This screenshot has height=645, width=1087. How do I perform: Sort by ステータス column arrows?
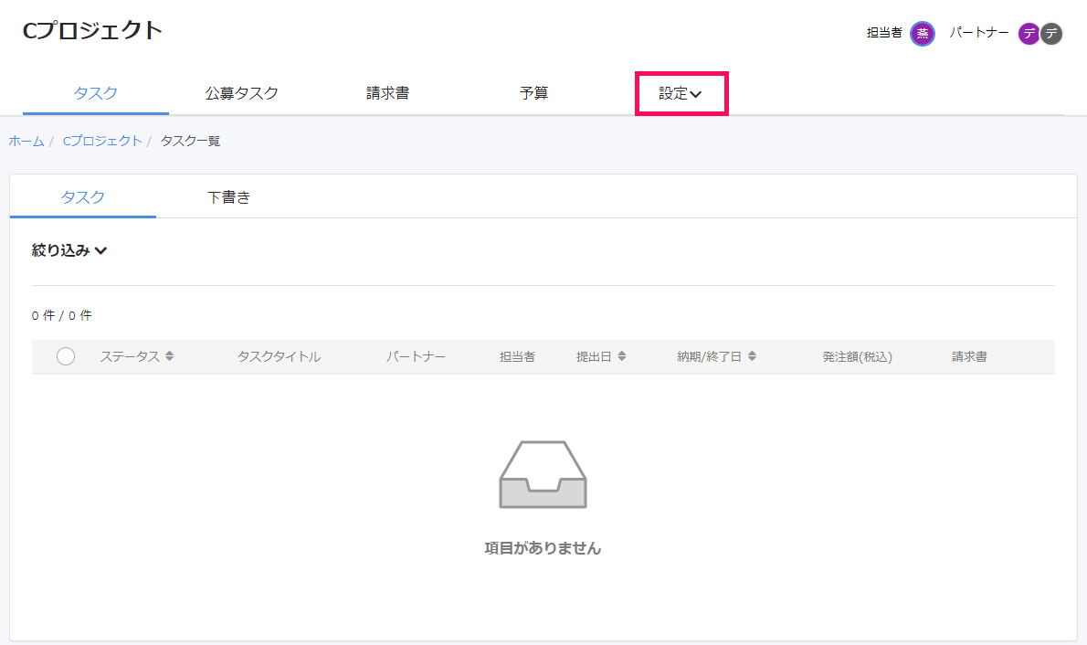169,355
